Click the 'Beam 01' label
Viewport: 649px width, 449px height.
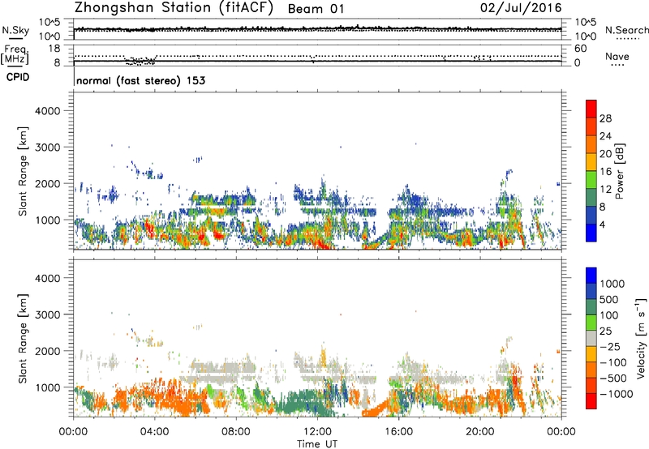316,9
